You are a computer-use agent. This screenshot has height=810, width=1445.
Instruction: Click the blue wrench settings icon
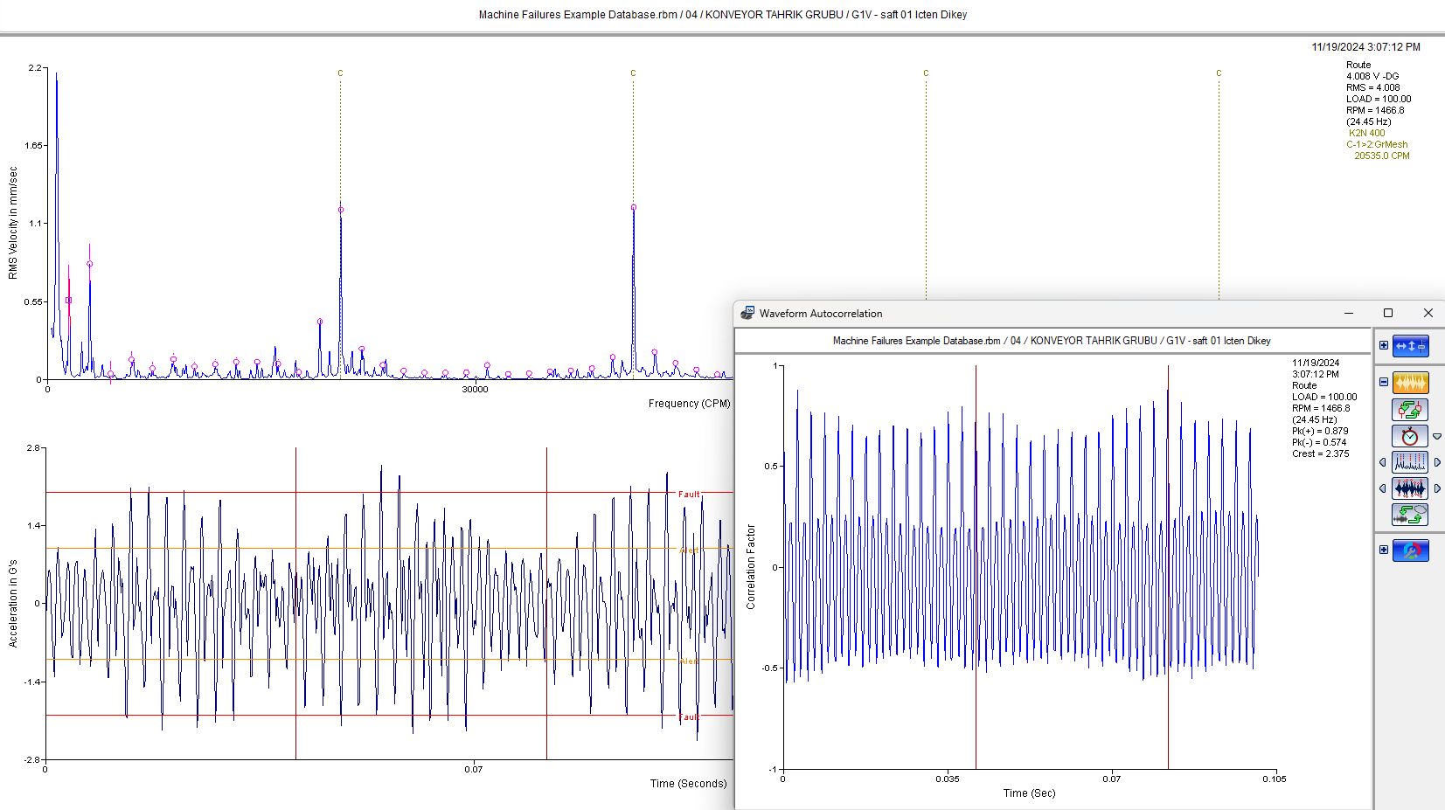click(x=1410, y=550)
